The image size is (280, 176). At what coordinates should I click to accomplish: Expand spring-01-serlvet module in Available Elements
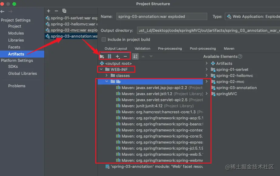[x=207, y=69]
